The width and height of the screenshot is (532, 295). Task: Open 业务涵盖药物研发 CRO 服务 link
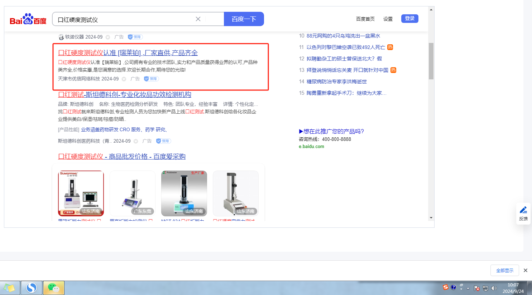[x=124, y=129]
